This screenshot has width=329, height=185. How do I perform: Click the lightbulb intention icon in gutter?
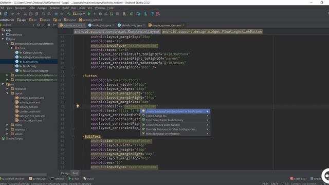(78, 106)
